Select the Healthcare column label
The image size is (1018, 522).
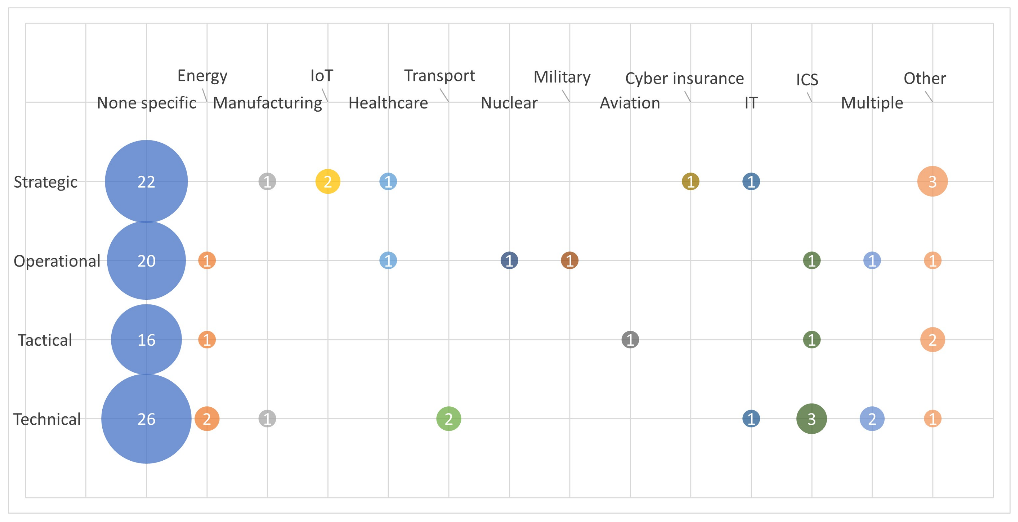pos(388,103)
